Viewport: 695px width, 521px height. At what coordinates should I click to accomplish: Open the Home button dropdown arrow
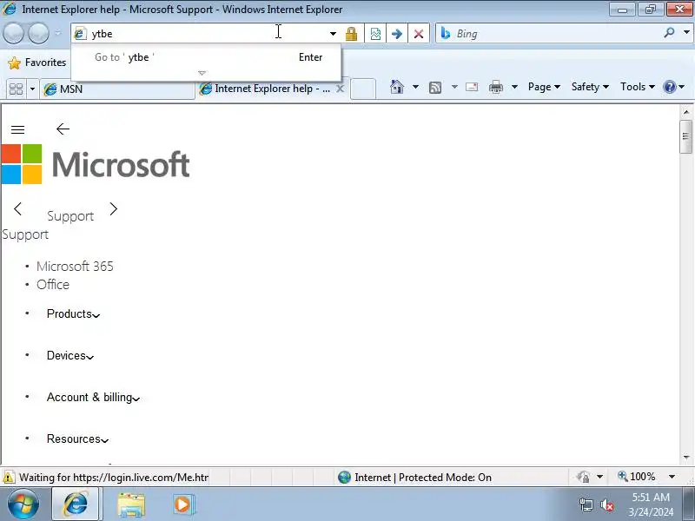pos(415,87)
